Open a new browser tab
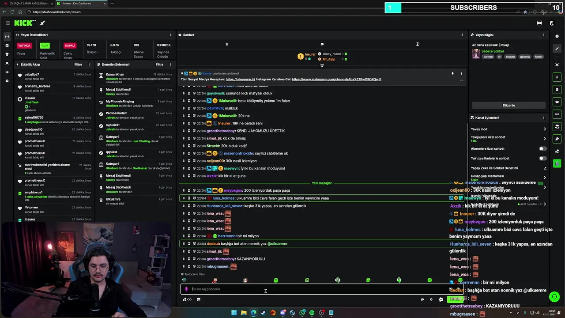 [112, 4]
